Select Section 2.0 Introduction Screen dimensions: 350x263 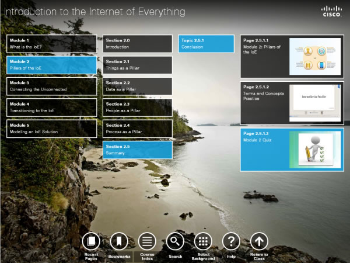click(x=137, y=43)
